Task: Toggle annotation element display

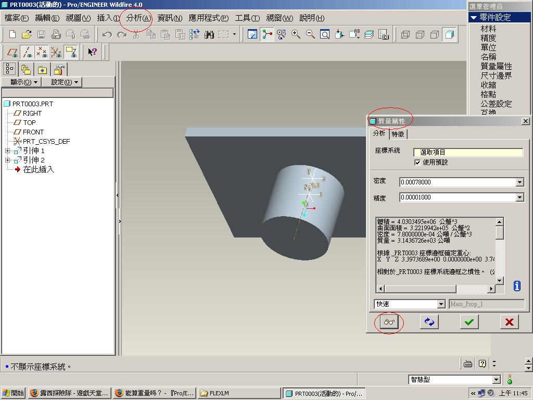Action: [x=71, y=52]
